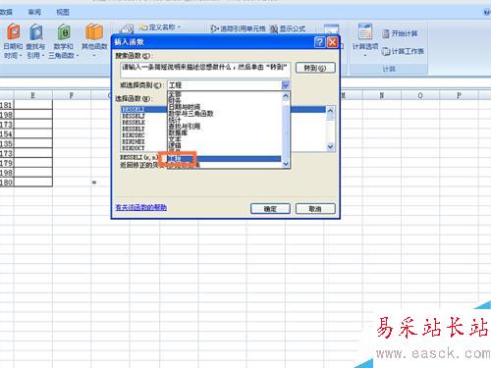
Task: Expand the Define Name dropdown arrow
Action: [x=179, y=27]
